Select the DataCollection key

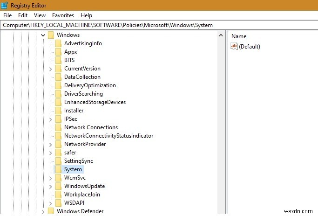point(82,77)
